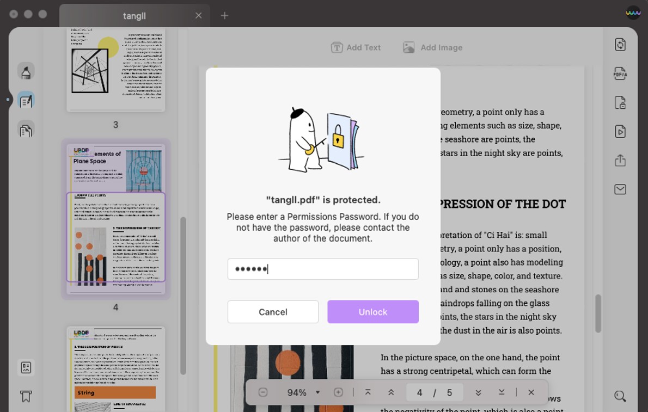Viewport: 648px width, 412px height.
Task: Open the PDF/A conversion icon
Action: [620, 73]
